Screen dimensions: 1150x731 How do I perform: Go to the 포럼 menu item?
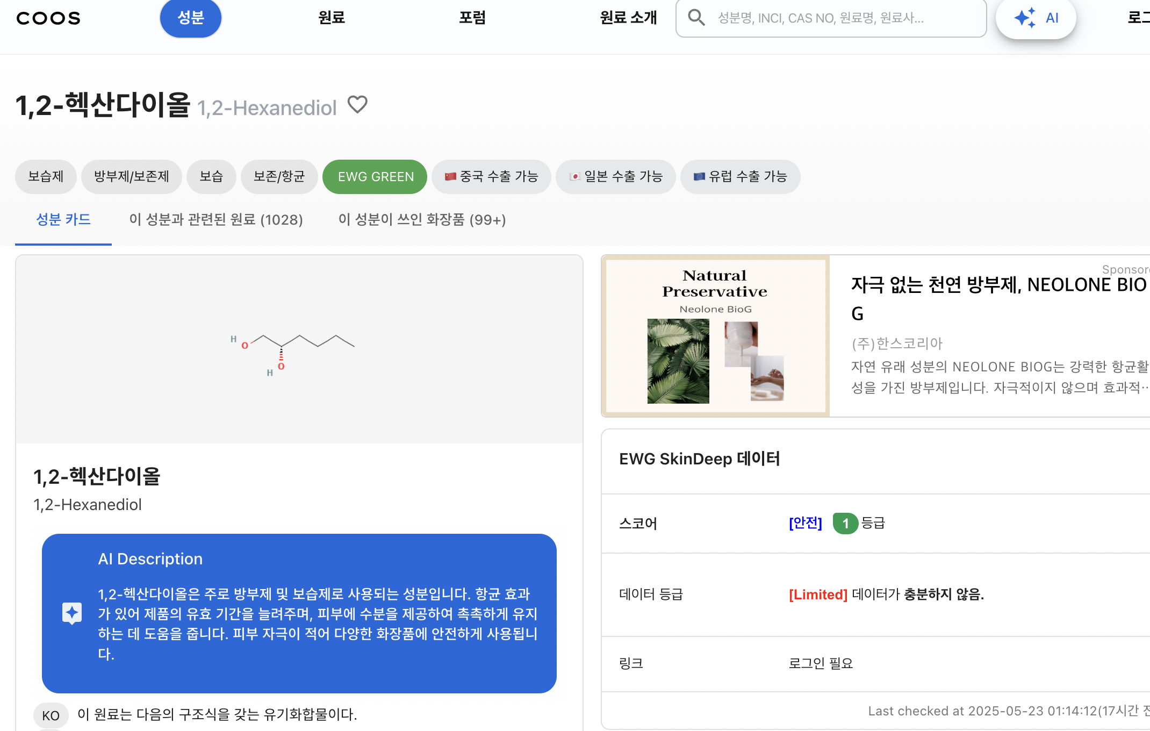(472, 18)
